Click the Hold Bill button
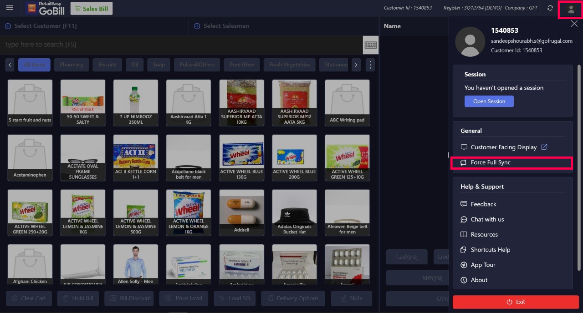 coord(78,298)
